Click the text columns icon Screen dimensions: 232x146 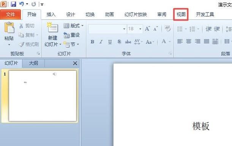pos(227,41)
